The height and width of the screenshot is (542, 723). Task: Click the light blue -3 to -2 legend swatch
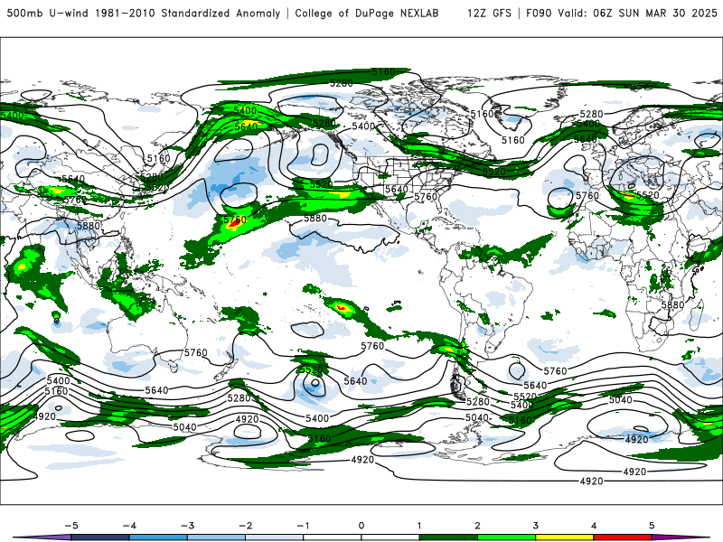click(x=216, y=537)
